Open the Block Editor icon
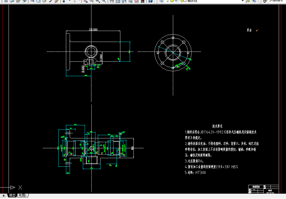 [57, 1]
